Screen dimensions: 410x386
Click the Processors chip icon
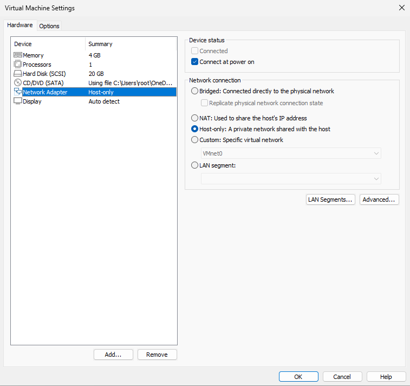pos(17,65)
